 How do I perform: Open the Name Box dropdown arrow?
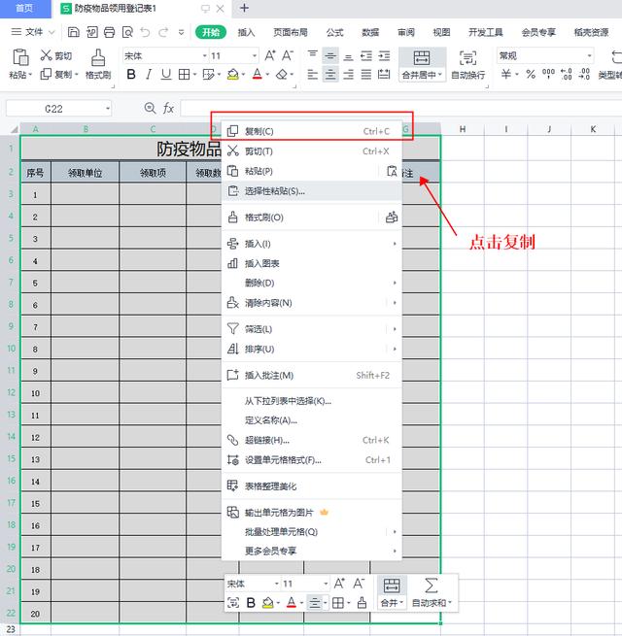point(108,109)
